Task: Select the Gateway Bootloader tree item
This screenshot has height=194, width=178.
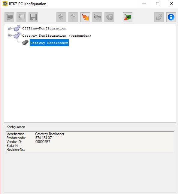Action: [49, 43]
